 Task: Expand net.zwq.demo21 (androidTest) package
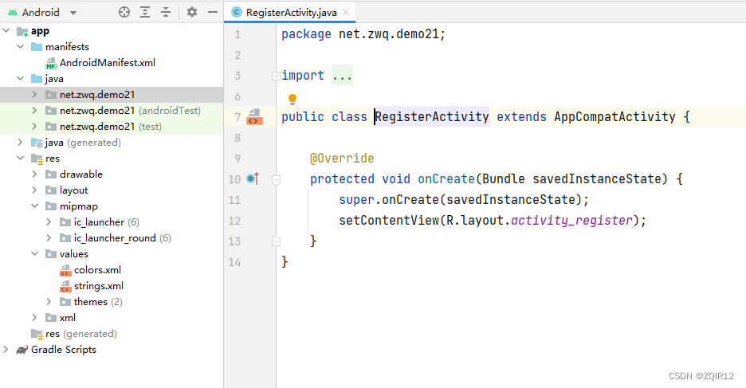[34, 110]
